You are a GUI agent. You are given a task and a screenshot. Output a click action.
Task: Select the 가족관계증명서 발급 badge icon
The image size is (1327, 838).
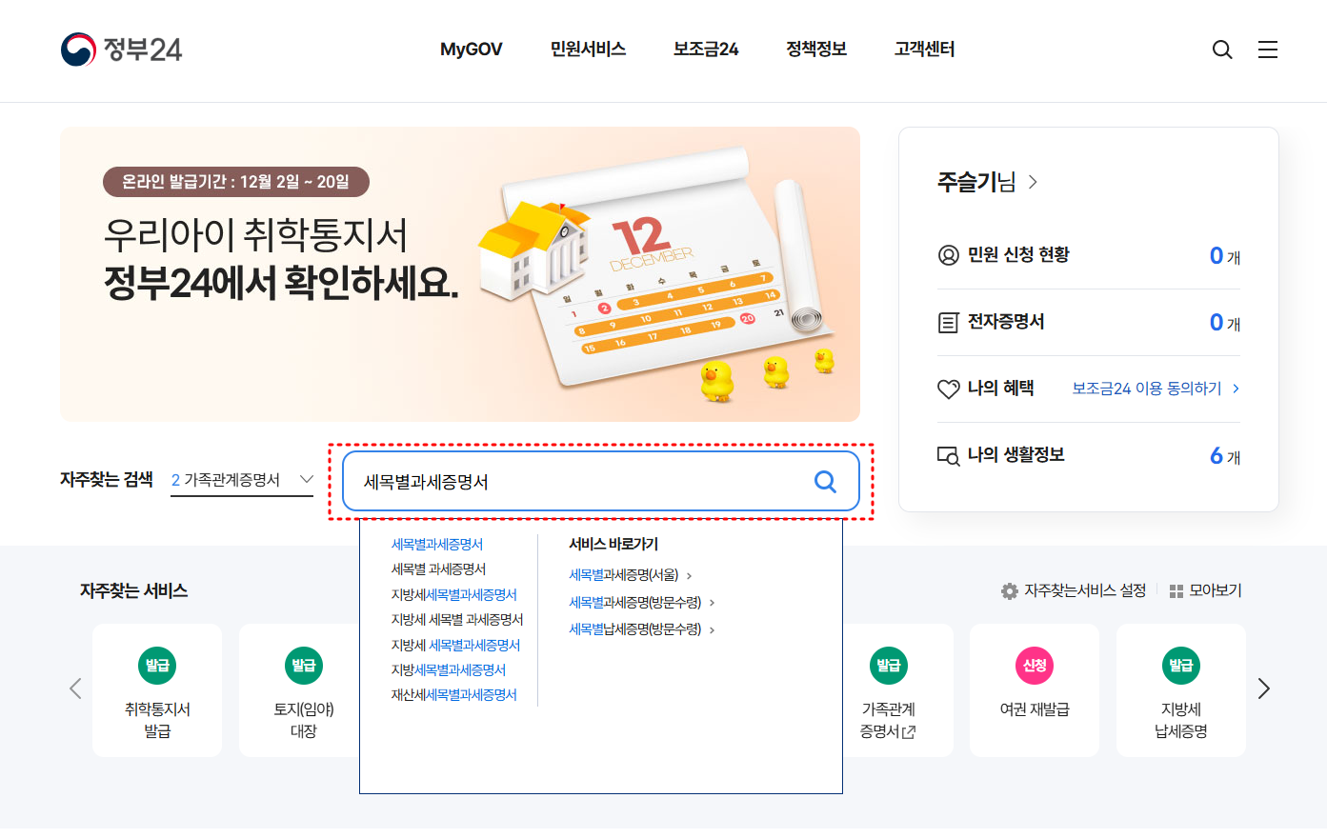click(x=889, y=666)
